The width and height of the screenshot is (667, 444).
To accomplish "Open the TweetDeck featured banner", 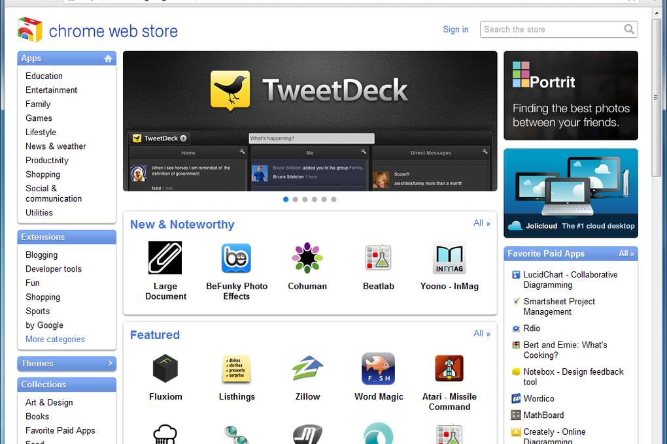I will 310,121.
